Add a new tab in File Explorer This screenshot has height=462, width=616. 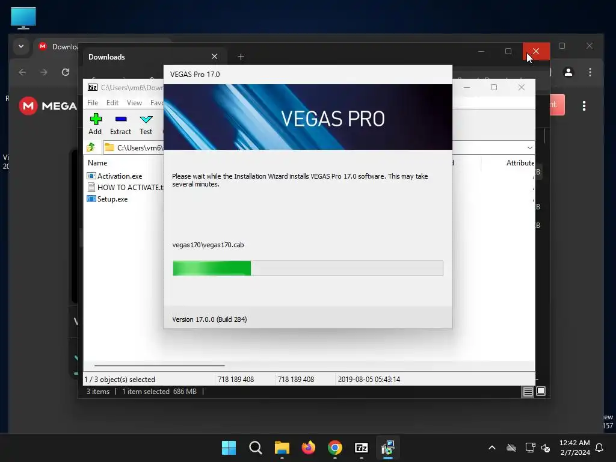[x=241, y=57]
